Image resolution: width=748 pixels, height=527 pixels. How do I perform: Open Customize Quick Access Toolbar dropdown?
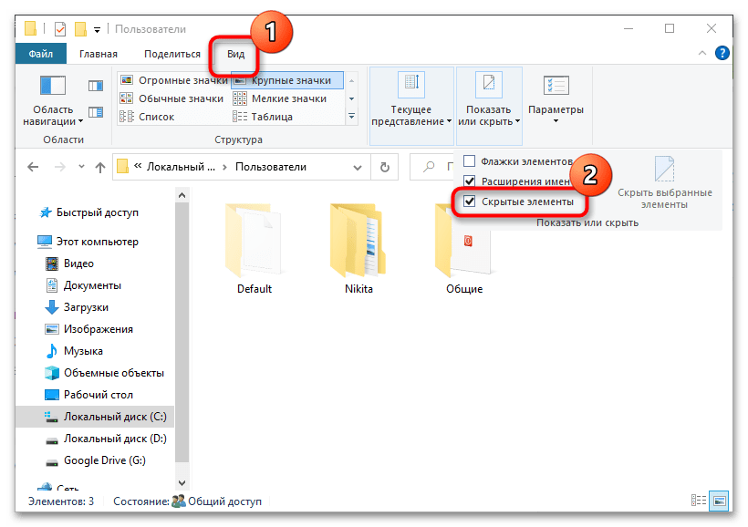click(x=97, y=29)
